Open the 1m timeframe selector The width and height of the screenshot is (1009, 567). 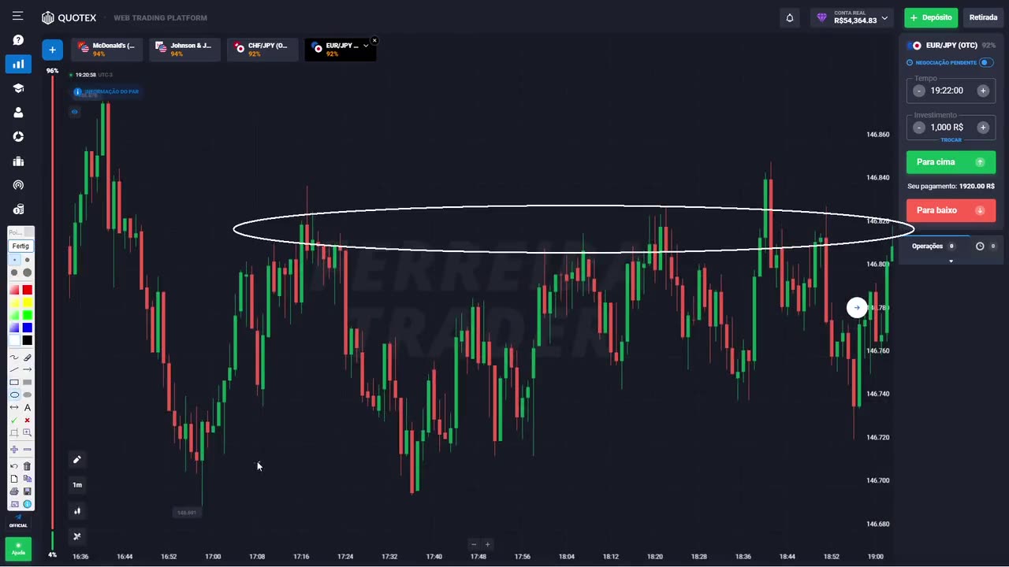pyautogui.click(x=77, y=485)
